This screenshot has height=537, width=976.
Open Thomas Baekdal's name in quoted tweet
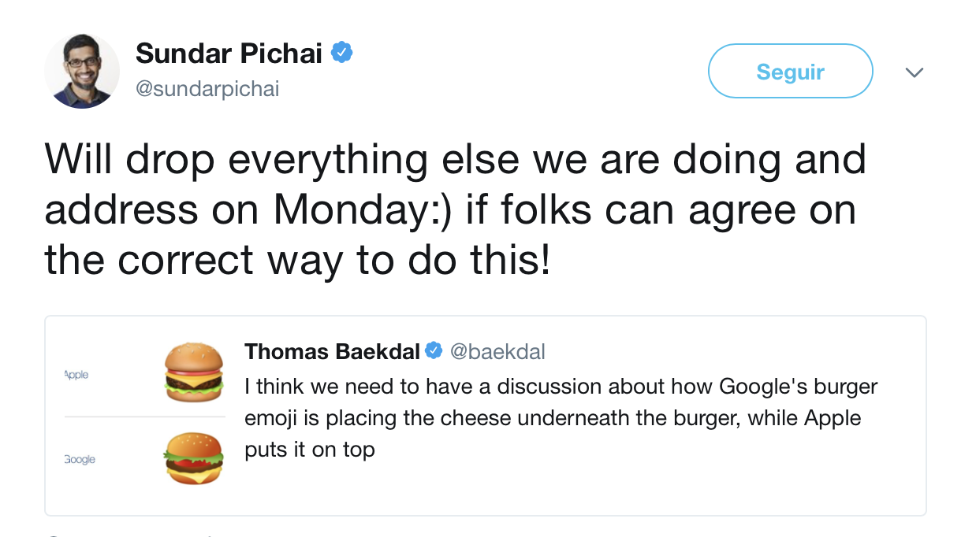[x=332, y=351]
